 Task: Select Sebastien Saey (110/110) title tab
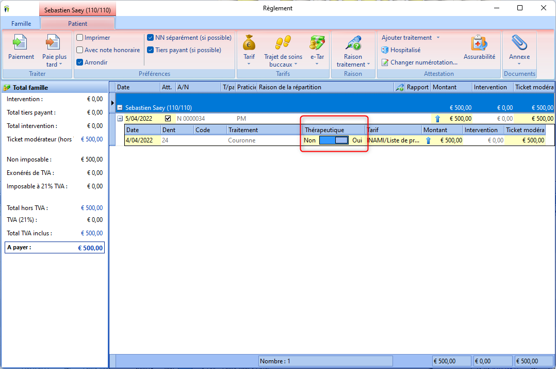pyautogui.click(x=77, y=10)
